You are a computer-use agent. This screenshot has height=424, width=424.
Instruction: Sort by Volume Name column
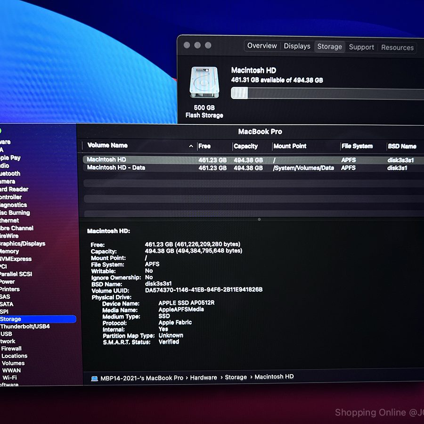pos(139,146)
